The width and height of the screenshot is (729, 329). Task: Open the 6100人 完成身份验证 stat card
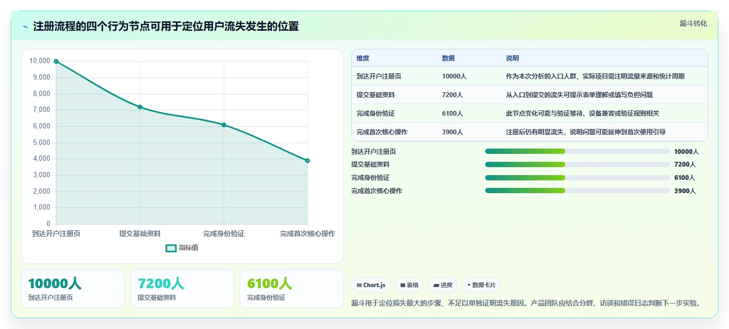click(x=292, y=289)
